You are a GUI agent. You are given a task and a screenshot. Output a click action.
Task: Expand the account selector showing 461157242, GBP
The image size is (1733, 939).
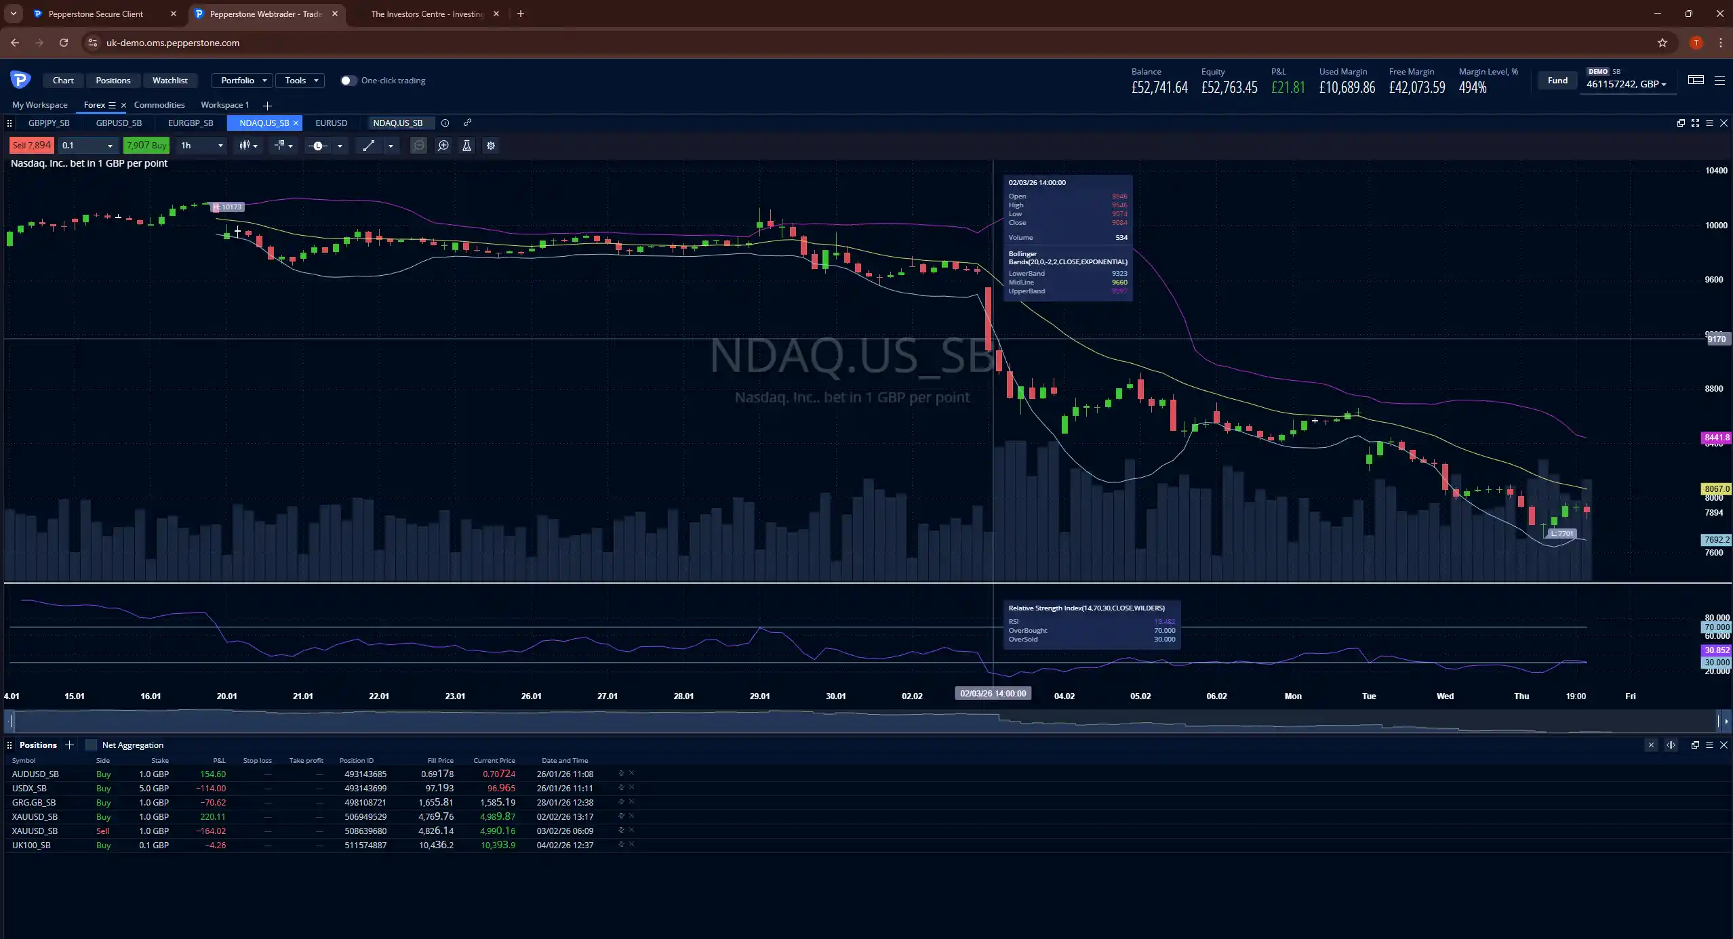[x=1629, y=84]
